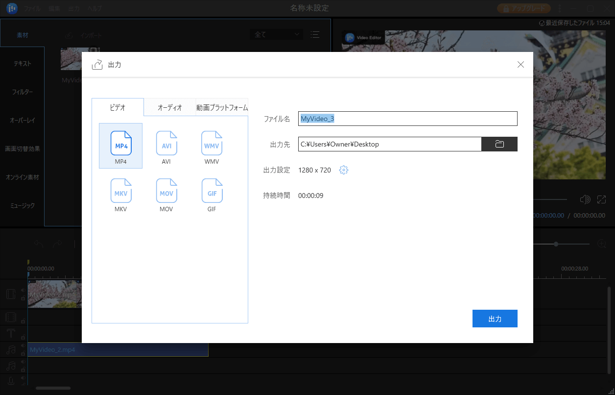Switch to the オーディオ tab

169,107
